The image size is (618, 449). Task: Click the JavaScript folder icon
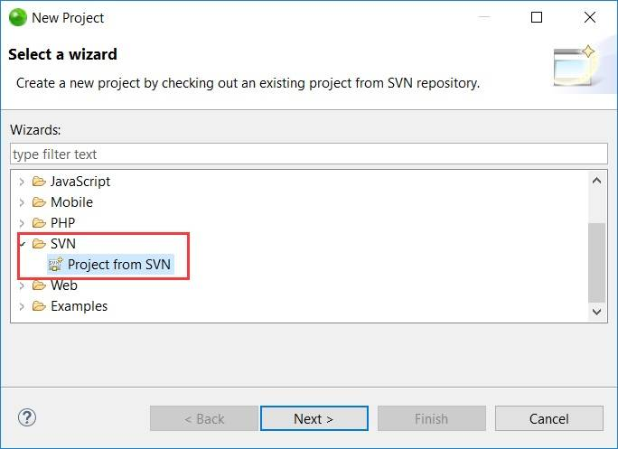pyautogui.click(x=39, y=182)
